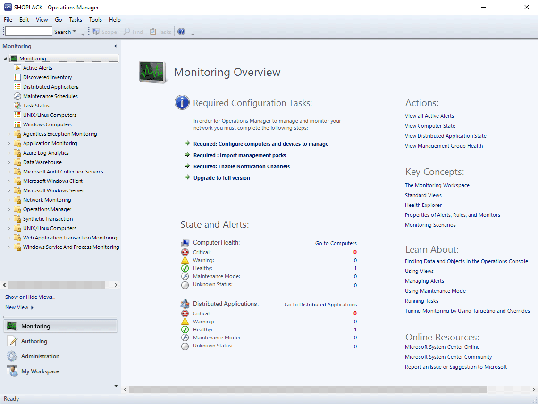Click the Monitoring root node icon
This screenshot has width=538, height=404.
pos(13,58)
